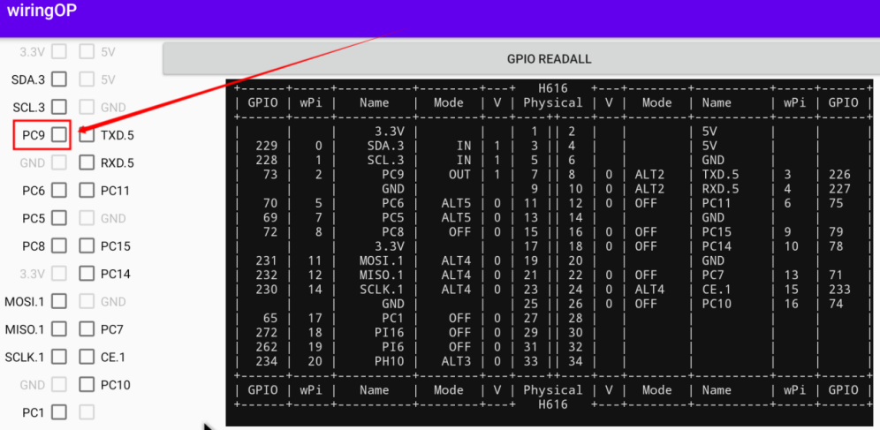Check the RXD.5 pin checkbox

[87, 162]
